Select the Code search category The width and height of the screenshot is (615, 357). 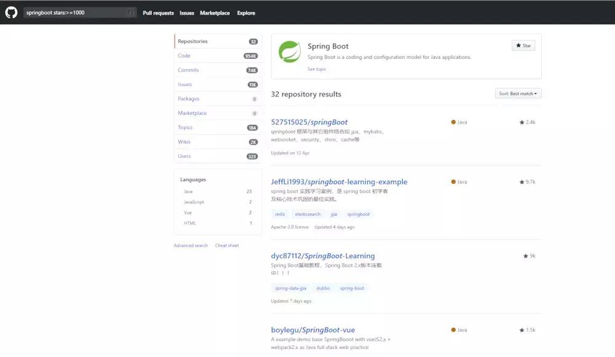pyautogui.click(x=184, y=56)
